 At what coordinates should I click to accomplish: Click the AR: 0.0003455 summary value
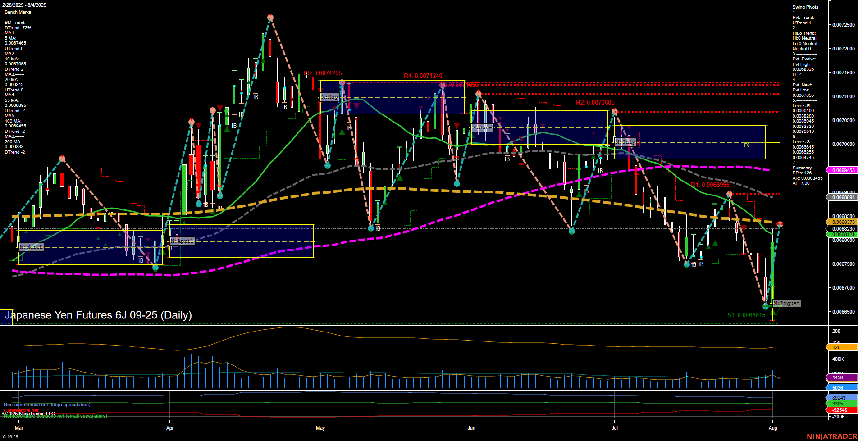pos(808,178)
